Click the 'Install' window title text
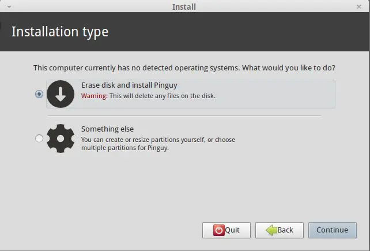Image resolution: width=370 pixels, height=251 pixels. coord(184,7)
